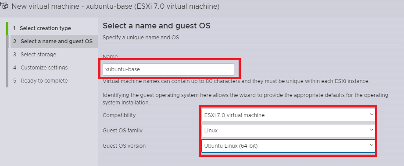Click the Name label above the text field
Screen dimensions: 404x166
coord(110,56)
